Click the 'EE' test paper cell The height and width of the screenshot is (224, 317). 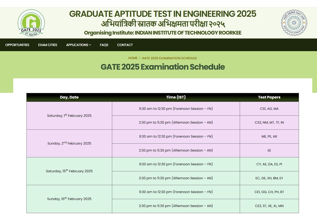(269, 150)
